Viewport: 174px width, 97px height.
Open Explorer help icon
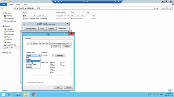click(173, 4)
